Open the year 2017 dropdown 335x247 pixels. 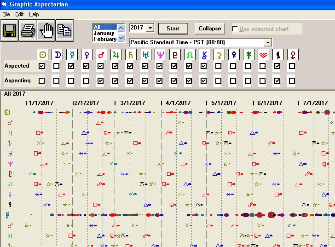tap(150, 29)
